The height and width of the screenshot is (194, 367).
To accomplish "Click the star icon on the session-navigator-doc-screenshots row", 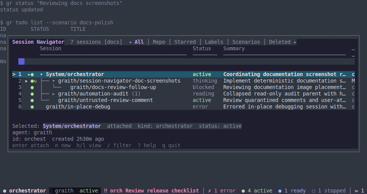I will [x=26, y=81].
